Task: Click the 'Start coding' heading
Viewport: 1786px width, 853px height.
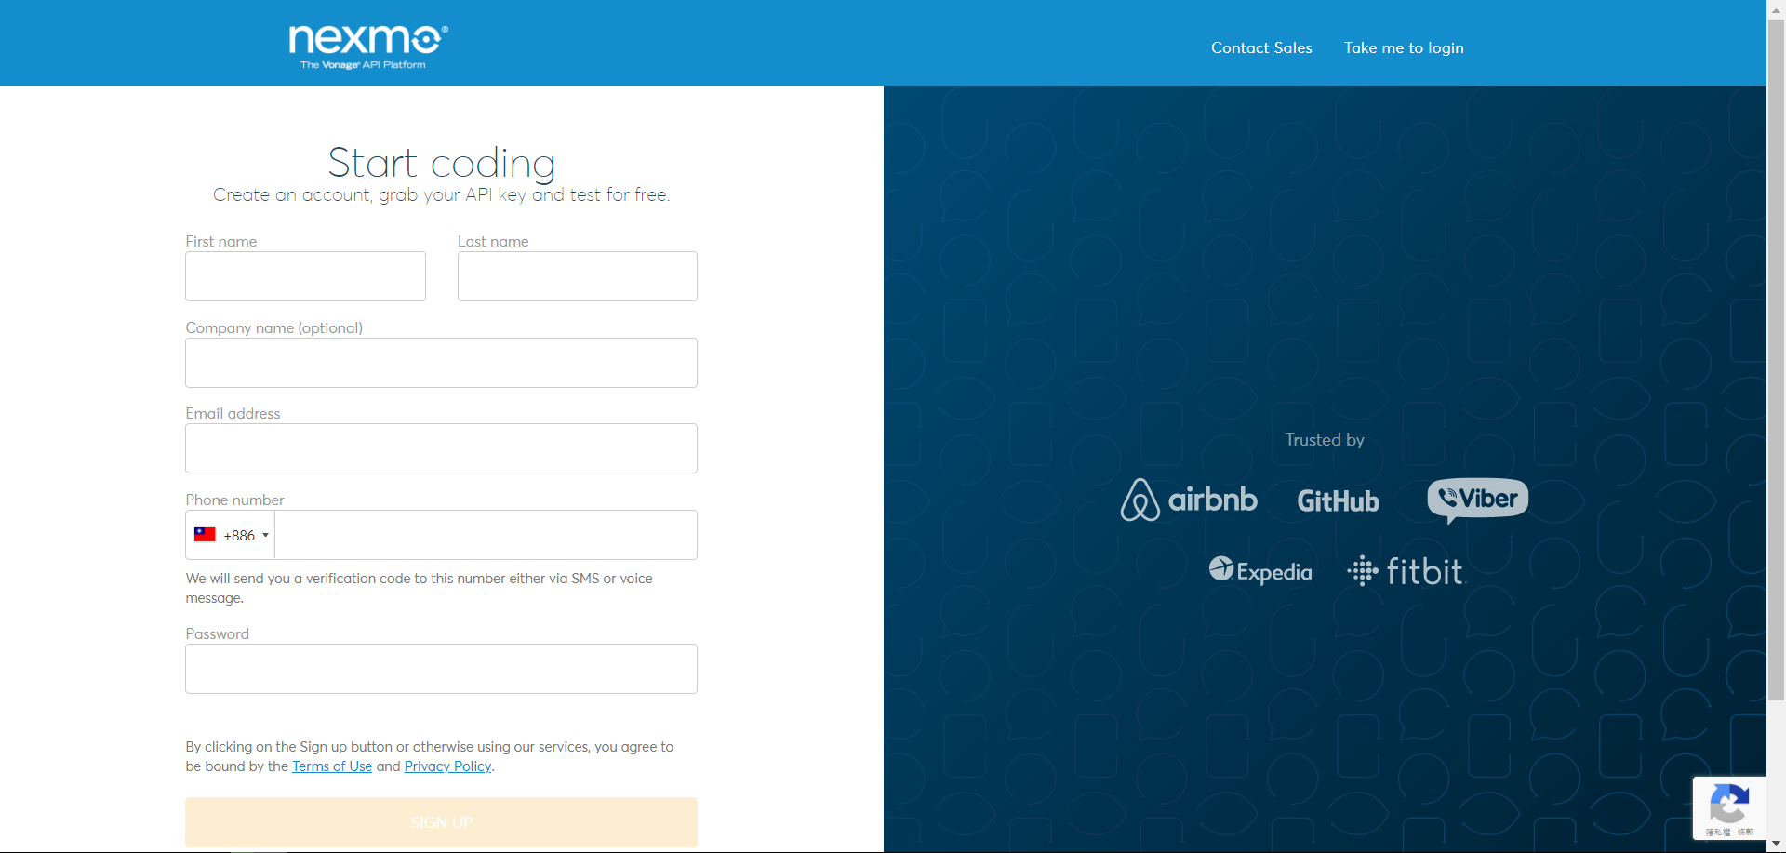Action: click(442, 163)
